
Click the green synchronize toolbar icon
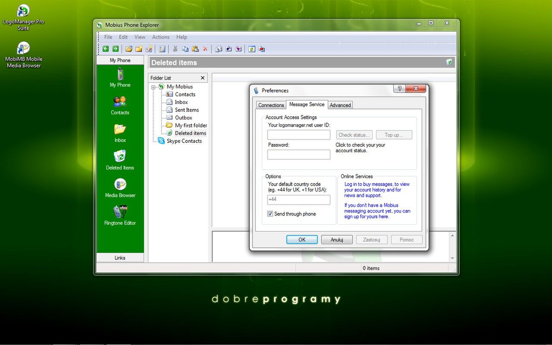point(252,49)
